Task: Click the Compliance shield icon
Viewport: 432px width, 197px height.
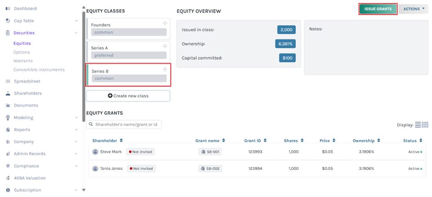Action: pyautogui.click(x=8, y=166)
